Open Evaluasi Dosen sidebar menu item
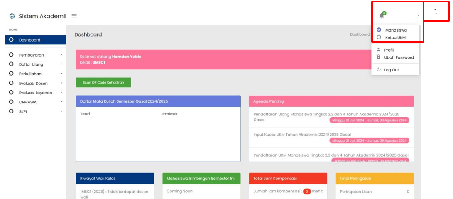The image size is (453, 199). point(33,83)
